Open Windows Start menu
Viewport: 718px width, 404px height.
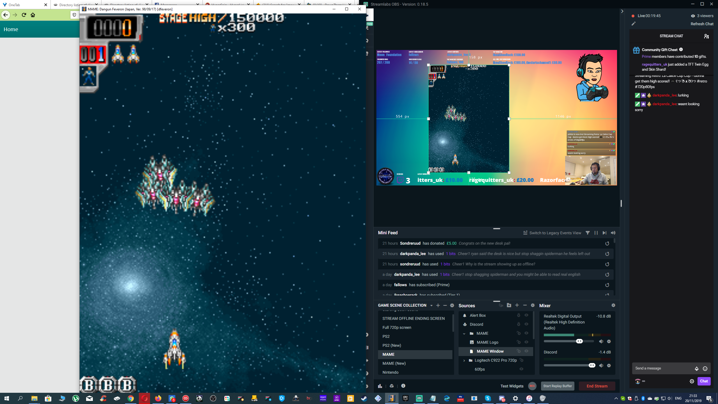pos(7,398)
